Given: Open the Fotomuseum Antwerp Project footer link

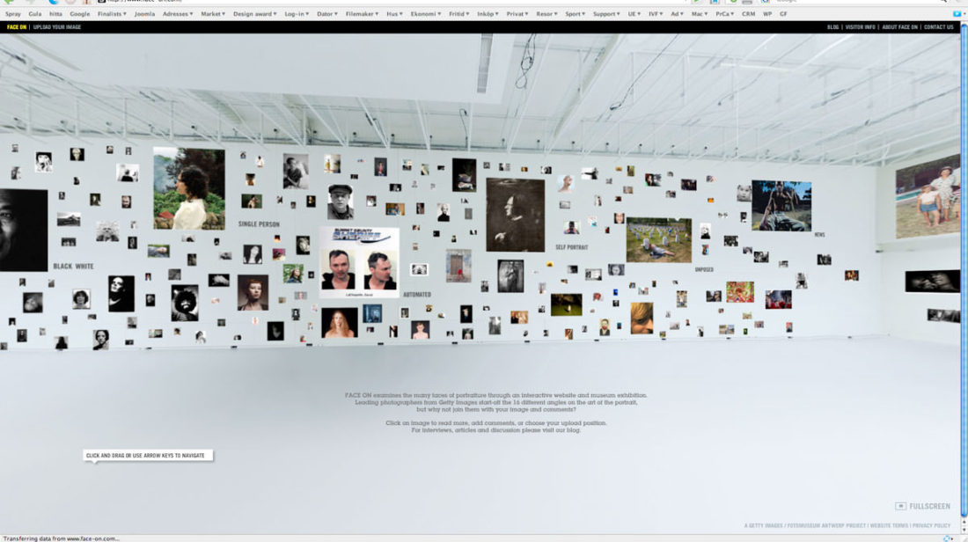Looking at the screenshot, I should [x=826, y=526].
